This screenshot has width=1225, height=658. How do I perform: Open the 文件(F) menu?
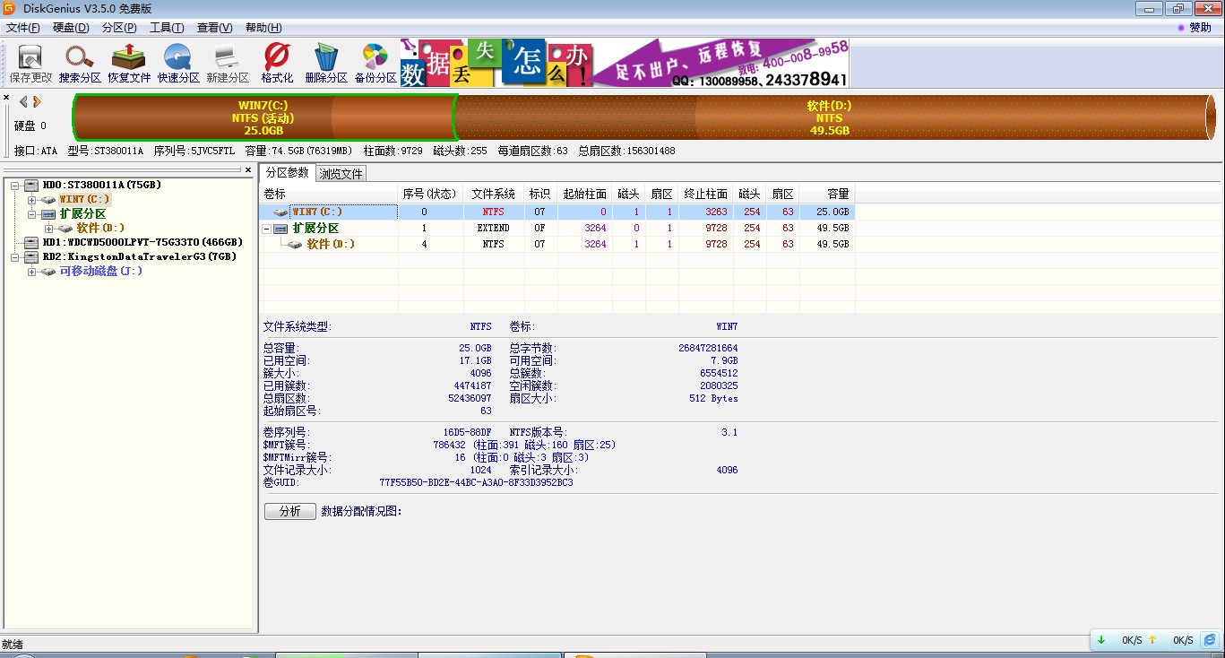(x=22, y=28)
